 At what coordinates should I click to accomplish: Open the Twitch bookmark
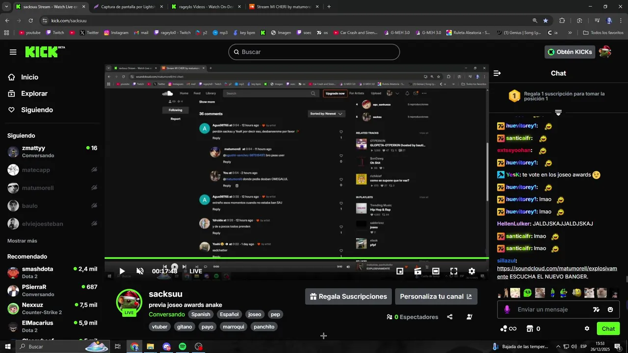55,33
